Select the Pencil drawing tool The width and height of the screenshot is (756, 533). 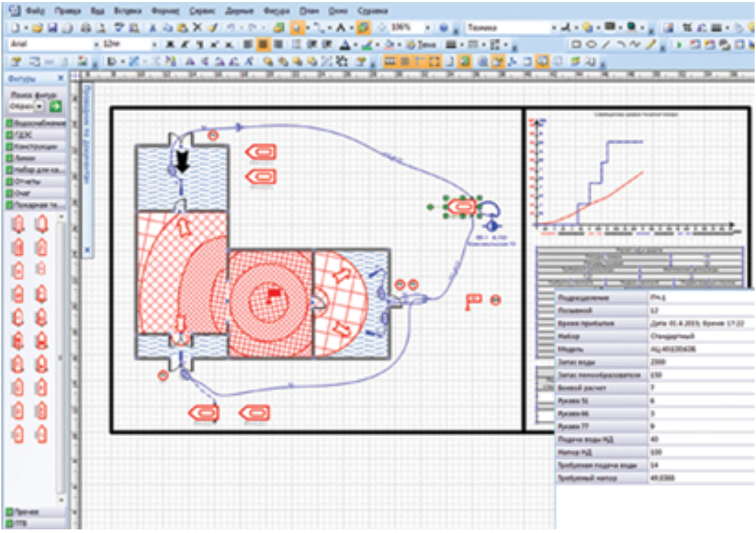pyautogui.click(x=651, y=44)
